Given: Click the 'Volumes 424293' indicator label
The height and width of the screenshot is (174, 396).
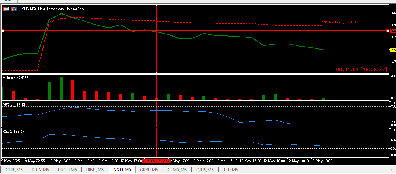Looking at the screenshot, I should (x=16, y=77).
